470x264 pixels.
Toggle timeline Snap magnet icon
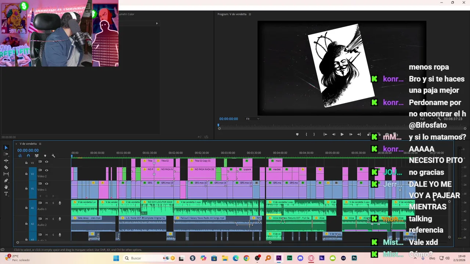coord(28,156)
